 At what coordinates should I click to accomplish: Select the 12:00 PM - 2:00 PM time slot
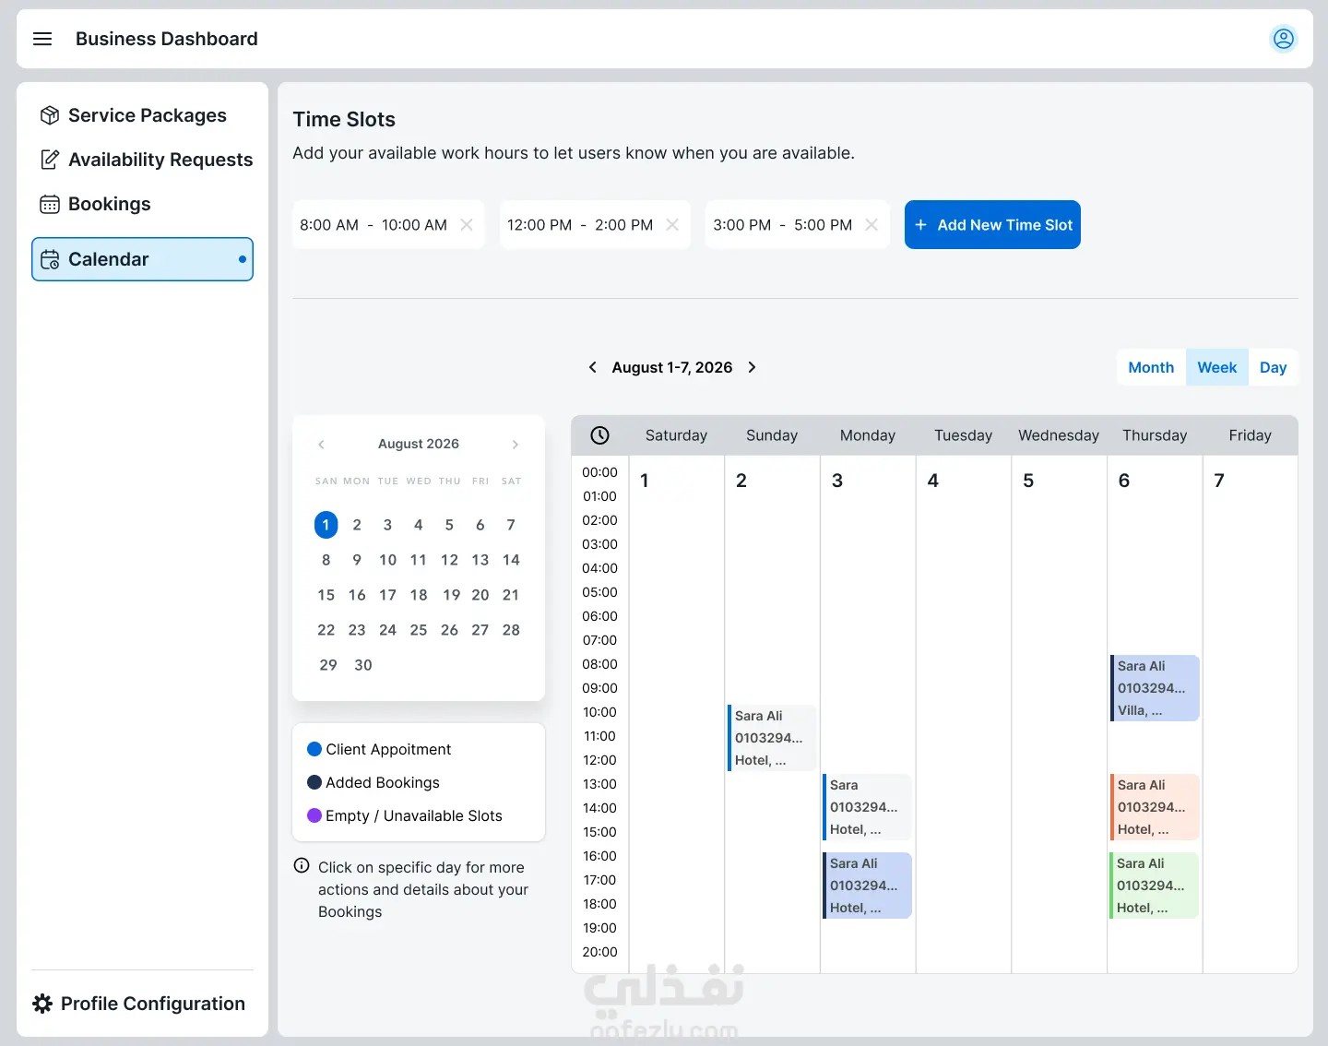(595, 225)
